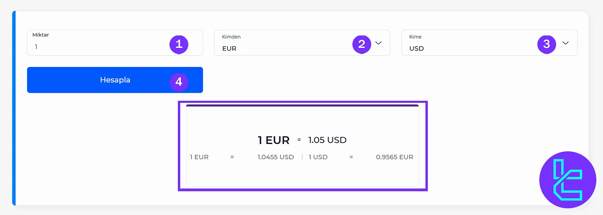Click the purple step badge numbered 3
The width and height of the screenshot is (603, 215).
pyautogui.click(x=546, y=44)
